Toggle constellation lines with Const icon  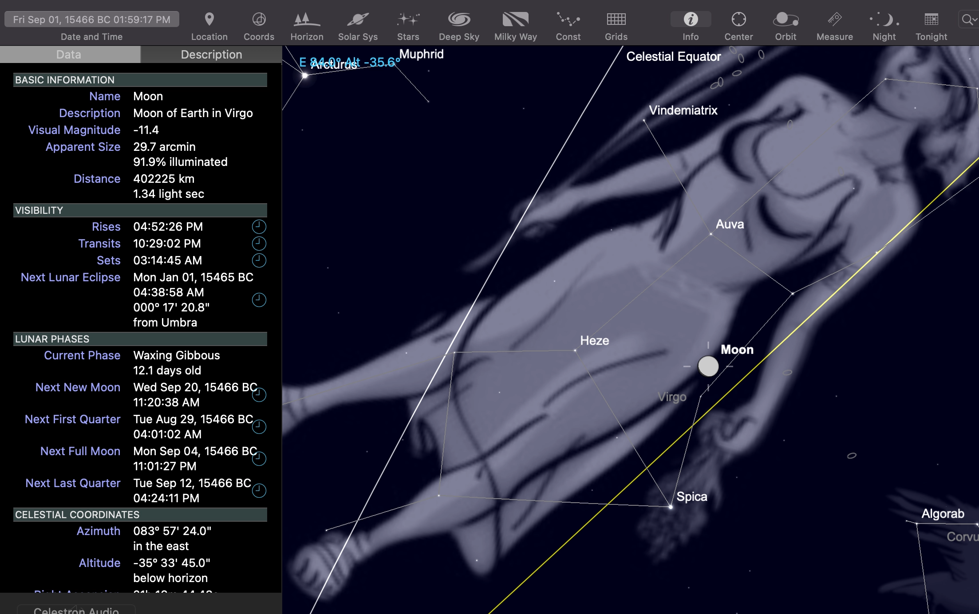(568, 20)
